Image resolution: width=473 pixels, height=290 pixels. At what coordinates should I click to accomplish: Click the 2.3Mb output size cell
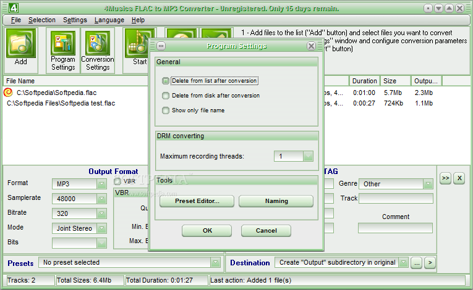pos(424,93)
